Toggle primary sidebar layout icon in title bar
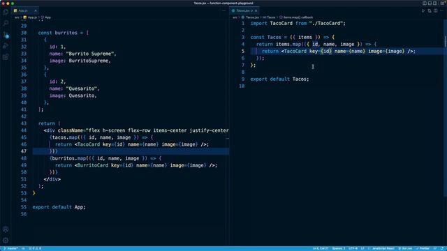The image size is (447, 251). pyautogui.click(x=425, y=3)
